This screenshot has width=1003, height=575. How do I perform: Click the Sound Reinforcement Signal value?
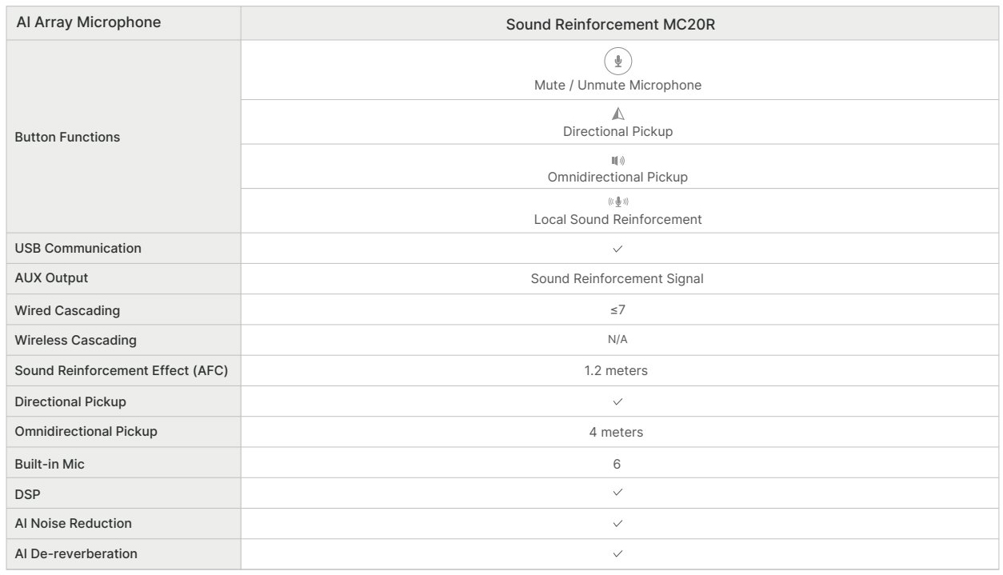point(617,279)
